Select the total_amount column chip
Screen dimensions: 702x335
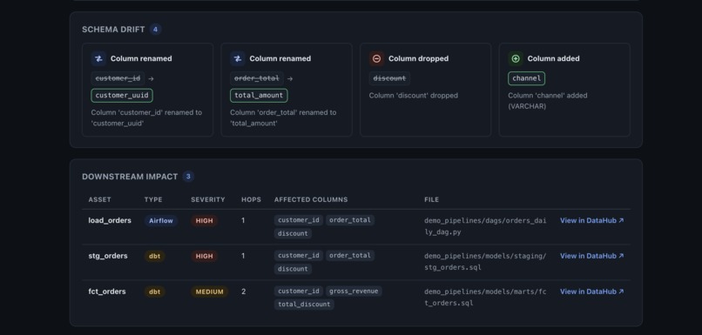coord(259,95)
